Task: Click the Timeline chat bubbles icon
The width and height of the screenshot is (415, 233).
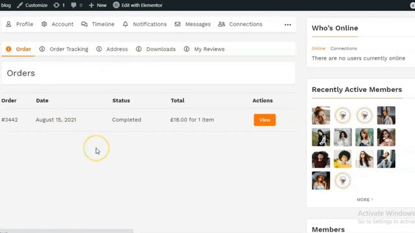Action: (x=84, y=24)
